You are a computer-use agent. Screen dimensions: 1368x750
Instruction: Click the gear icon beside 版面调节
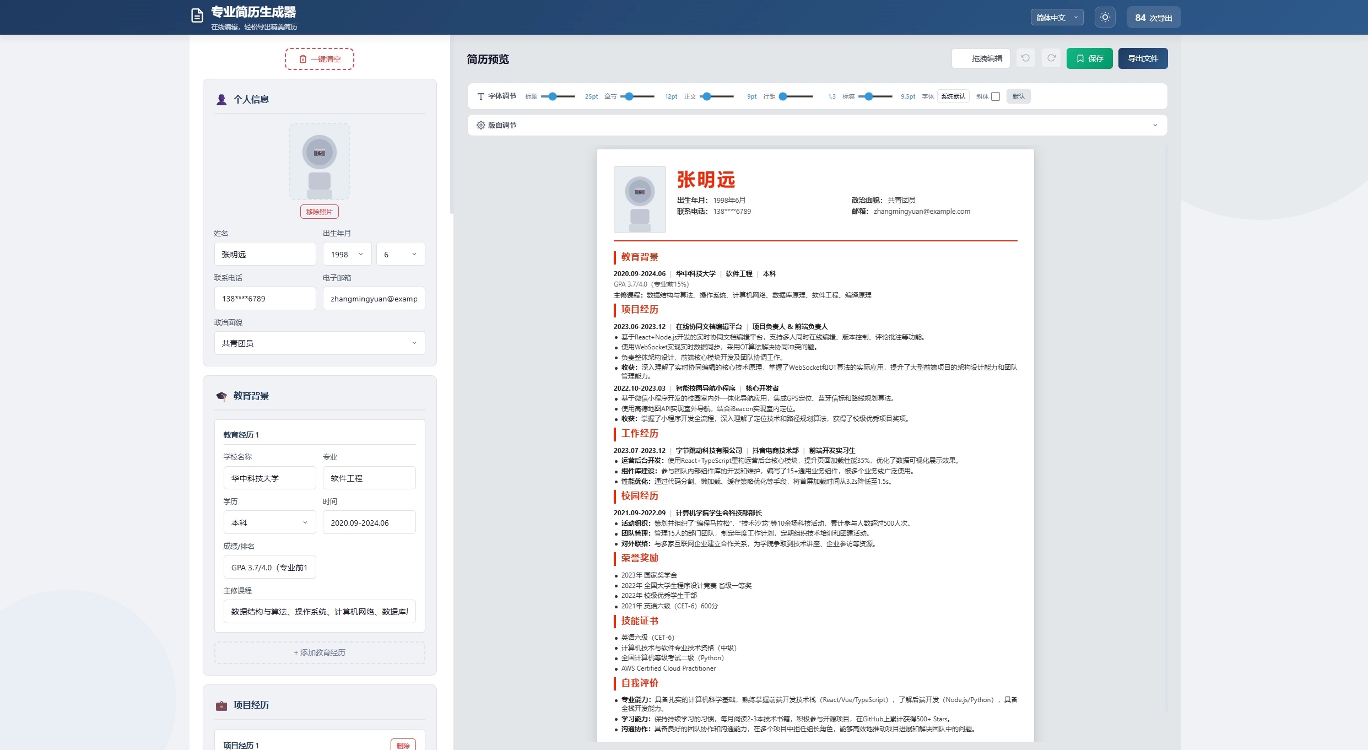(480, 125)
